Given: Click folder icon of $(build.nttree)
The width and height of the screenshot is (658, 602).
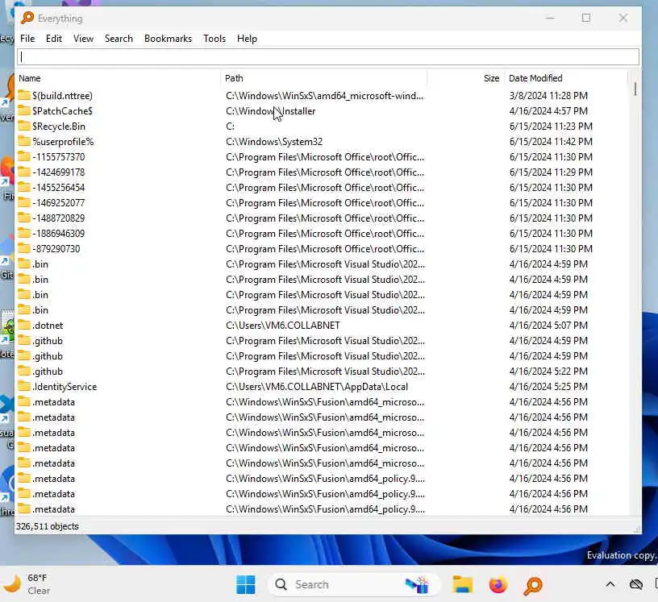Looking at the screenshot, I should (24, 95).
